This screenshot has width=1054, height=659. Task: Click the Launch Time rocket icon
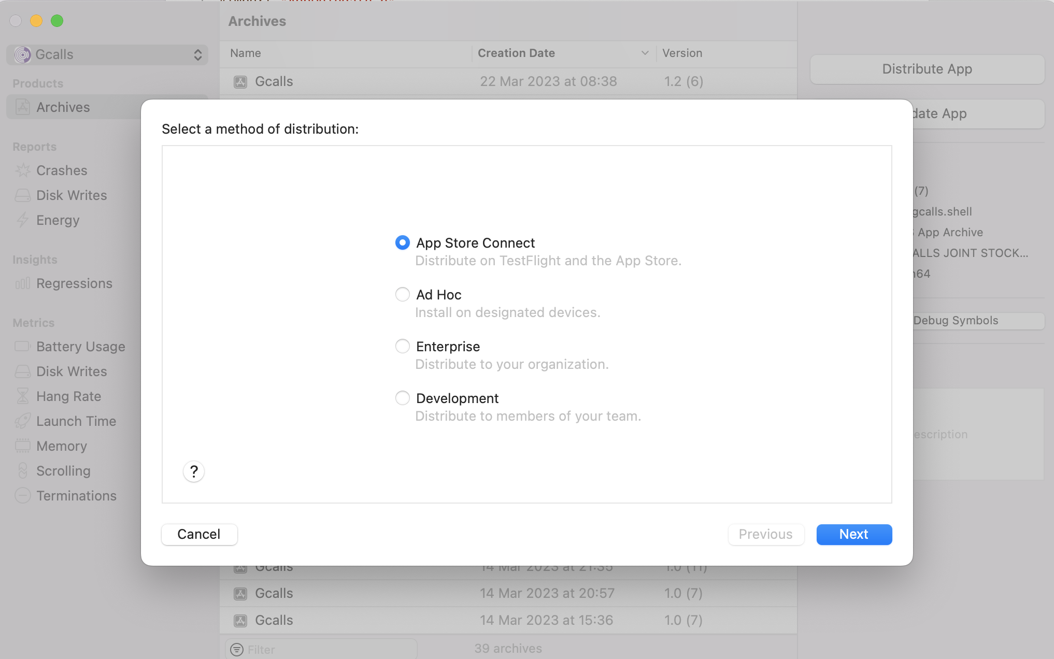click(23, 421)
